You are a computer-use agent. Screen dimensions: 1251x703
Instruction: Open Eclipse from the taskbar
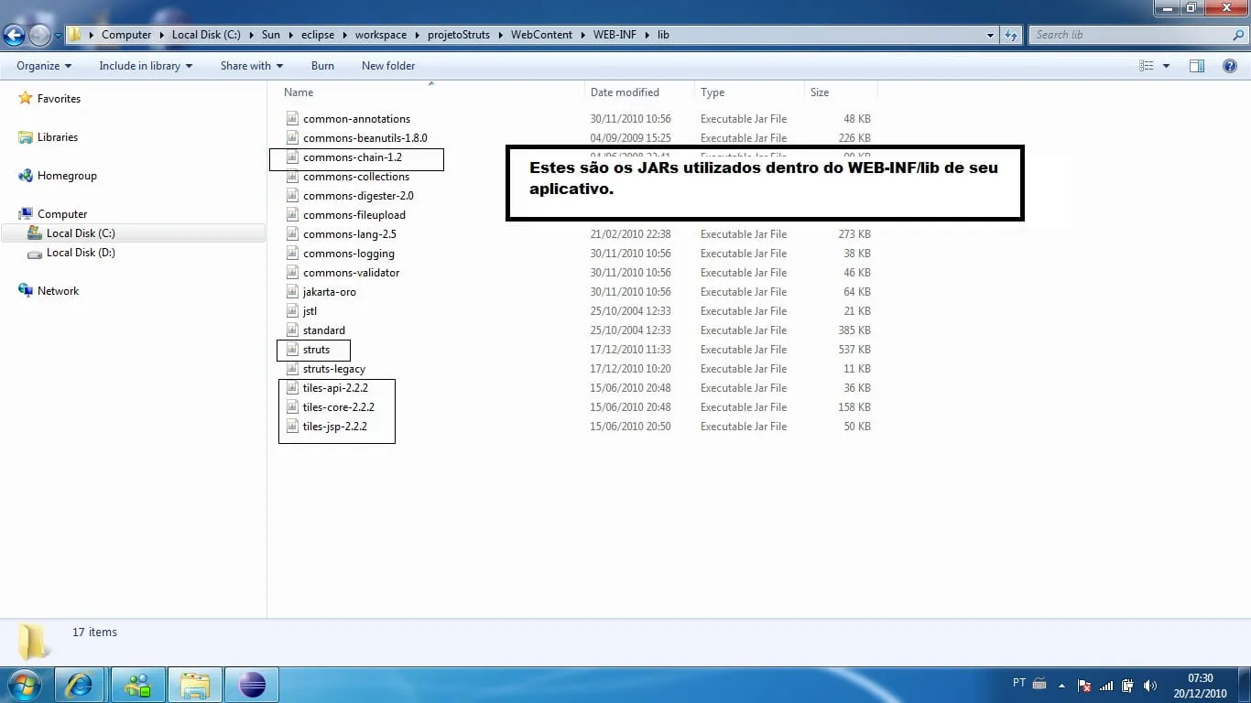pos(251,685)
